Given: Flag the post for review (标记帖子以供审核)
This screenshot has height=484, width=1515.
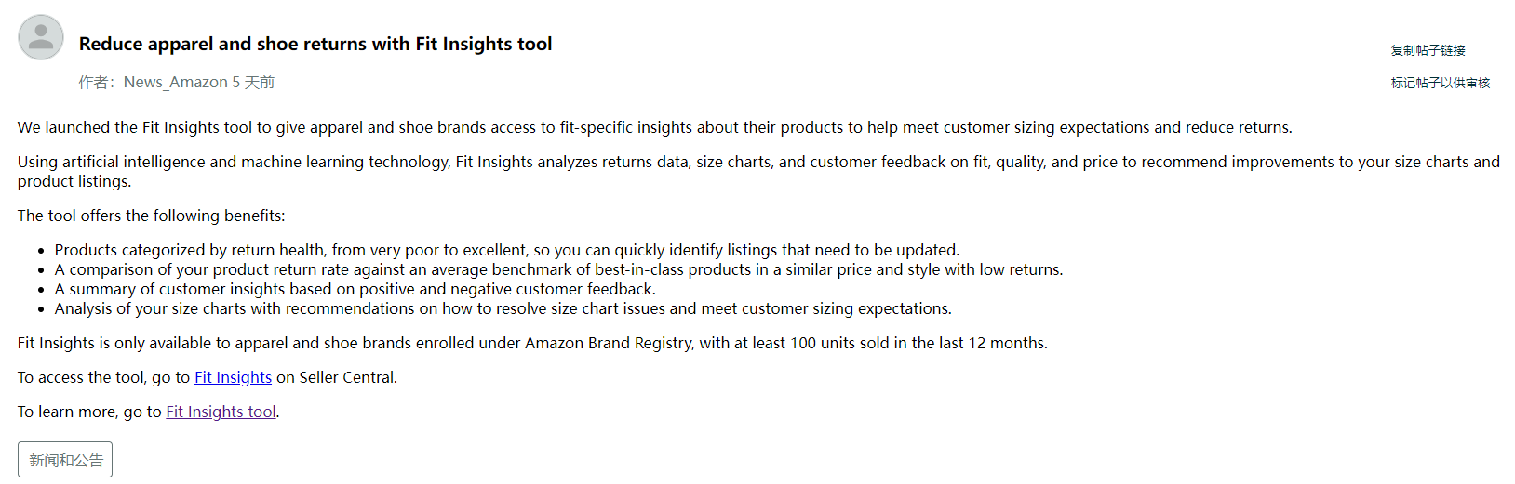Looking at the screenshot, I should [x=1440, y=83].
